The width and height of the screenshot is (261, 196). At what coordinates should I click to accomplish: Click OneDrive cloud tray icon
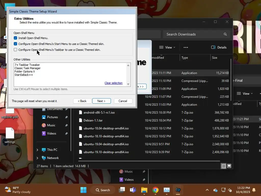click(215, 190)
